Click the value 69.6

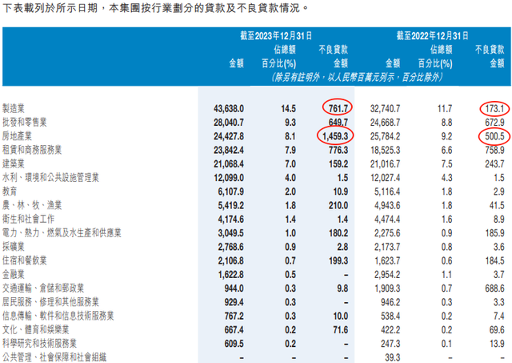click(x=497, y=329)
